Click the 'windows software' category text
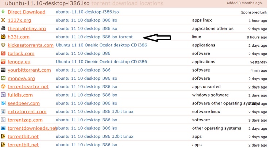Viewport: 270px width, 148px height. click(211, 95)
